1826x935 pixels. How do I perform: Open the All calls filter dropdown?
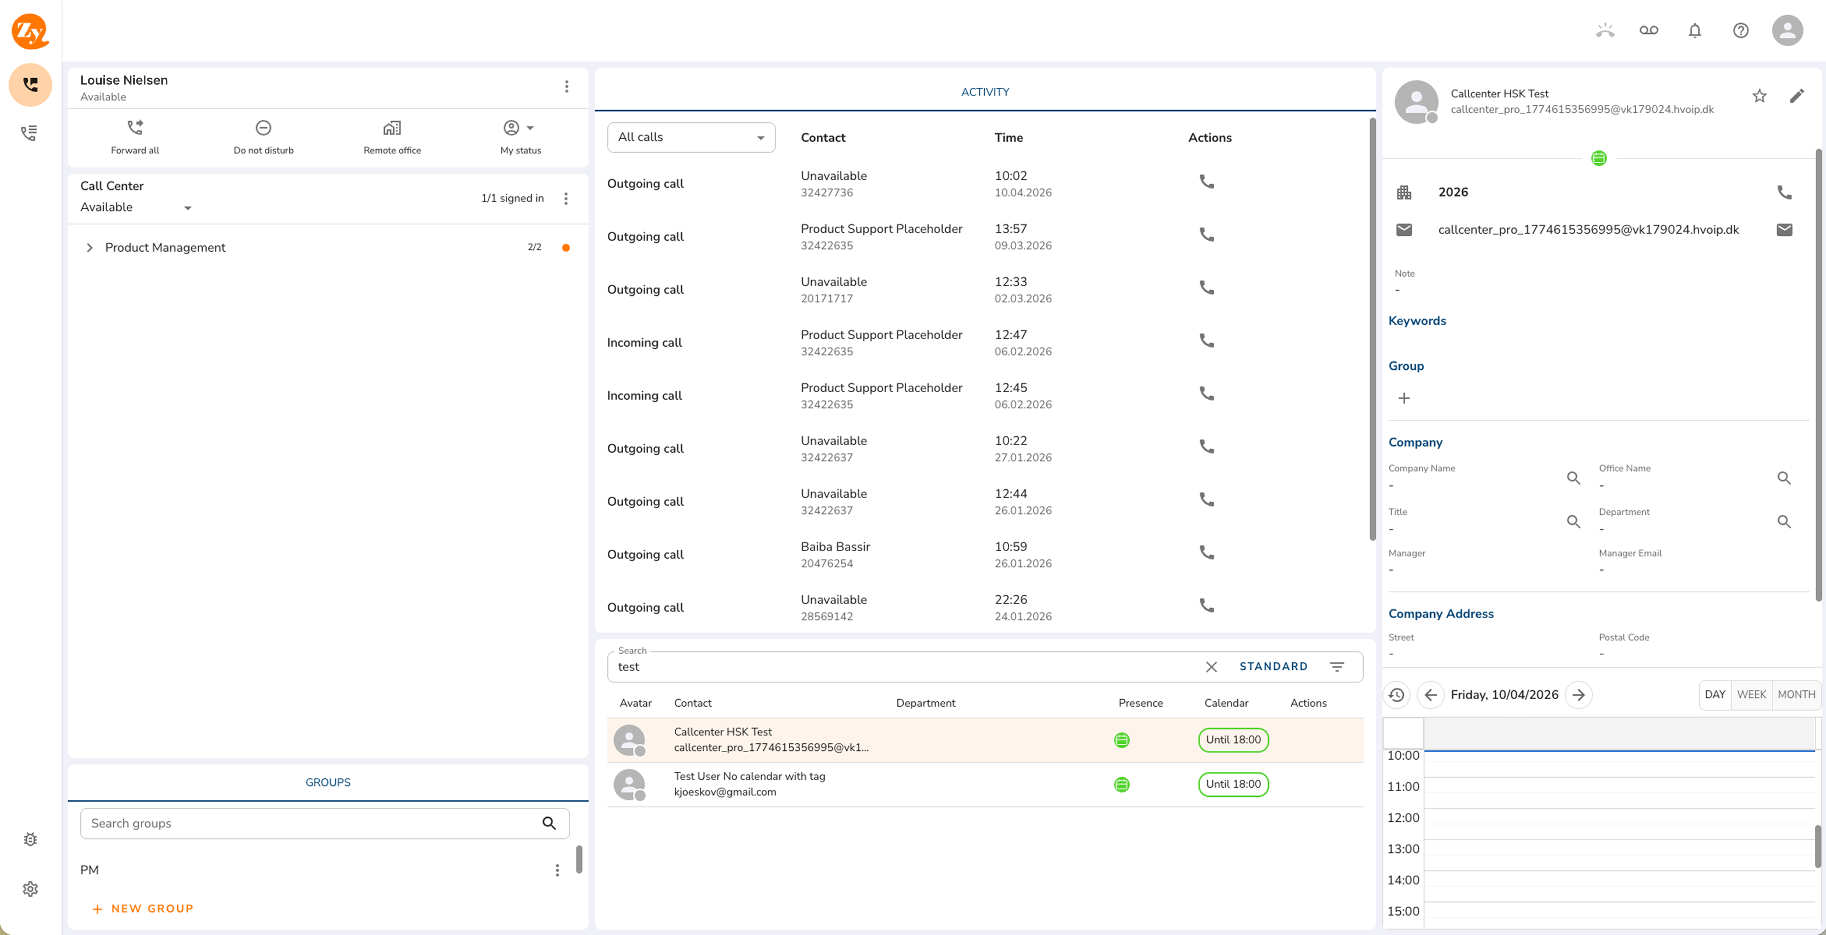click(690, 138)
